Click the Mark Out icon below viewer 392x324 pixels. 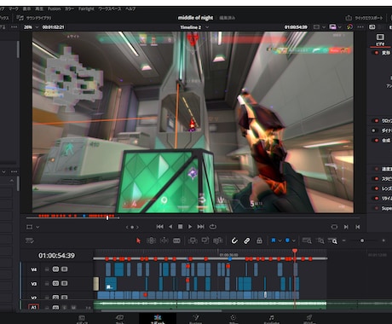click(x=358, y=227)
